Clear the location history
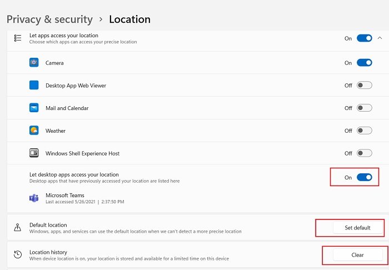Image resolution: width=389 pixels, height=270 pixels. pyautogui.click(x=358, y=255)
